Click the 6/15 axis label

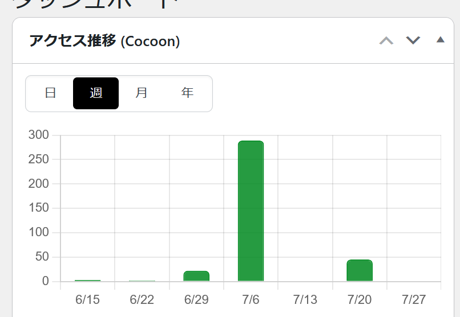(87, 300)
